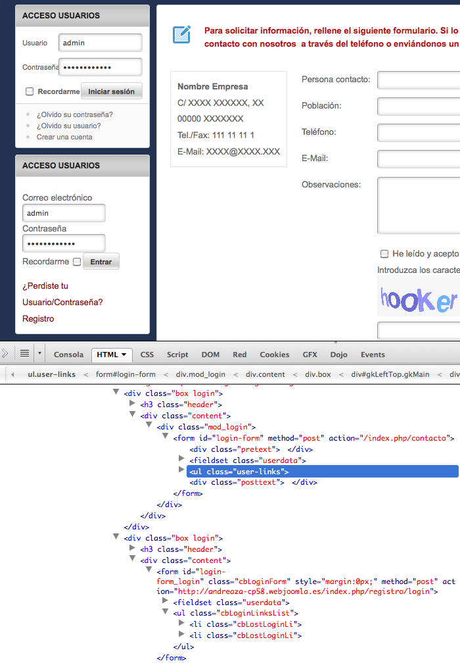Viewport: 460px width, 665px height.
Task: Click into the Teléfono field
Action: tap(419, 133)
